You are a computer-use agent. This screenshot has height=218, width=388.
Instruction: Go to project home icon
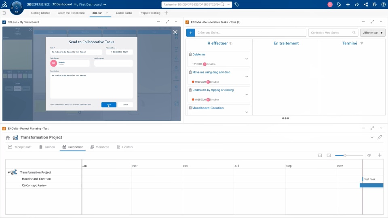[x=8, y=137]
